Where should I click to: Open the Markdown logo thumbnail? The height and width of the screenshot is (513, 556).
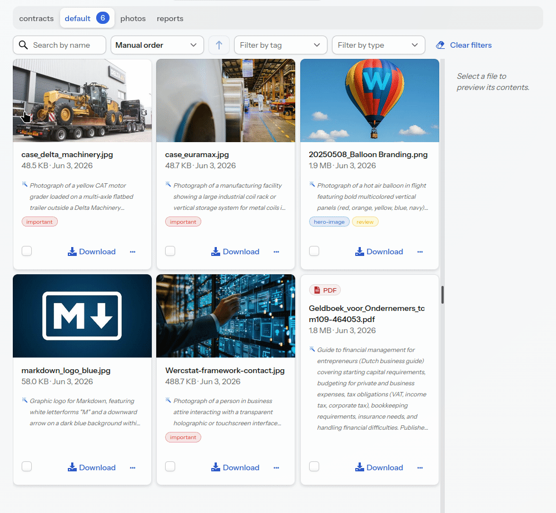(82, 316)
